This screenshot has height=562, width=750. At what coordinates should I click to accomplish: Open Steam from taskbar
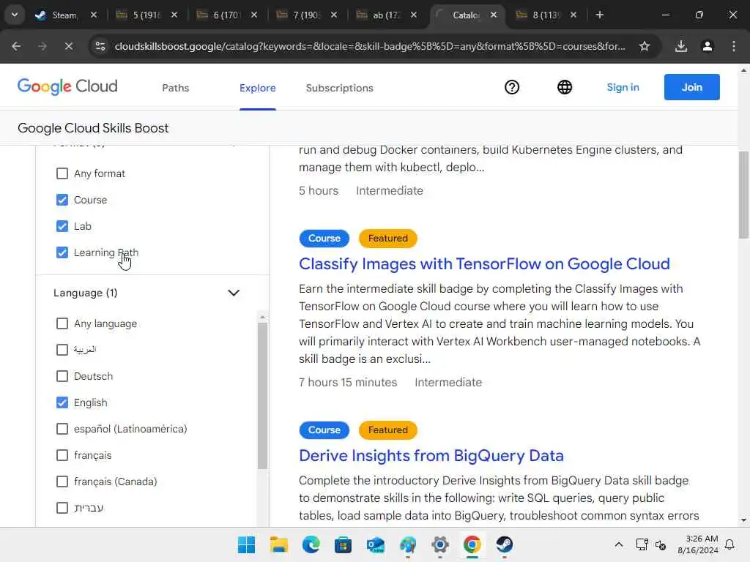click(x=504, y=544)
